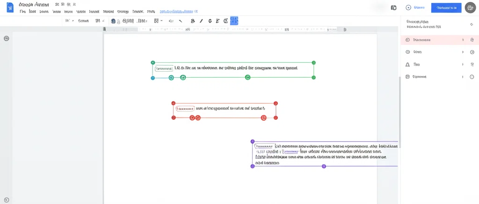Select the diagonal line pen toolbar icon
Screen dimensions: 479x204
click(x=181, y=21)
